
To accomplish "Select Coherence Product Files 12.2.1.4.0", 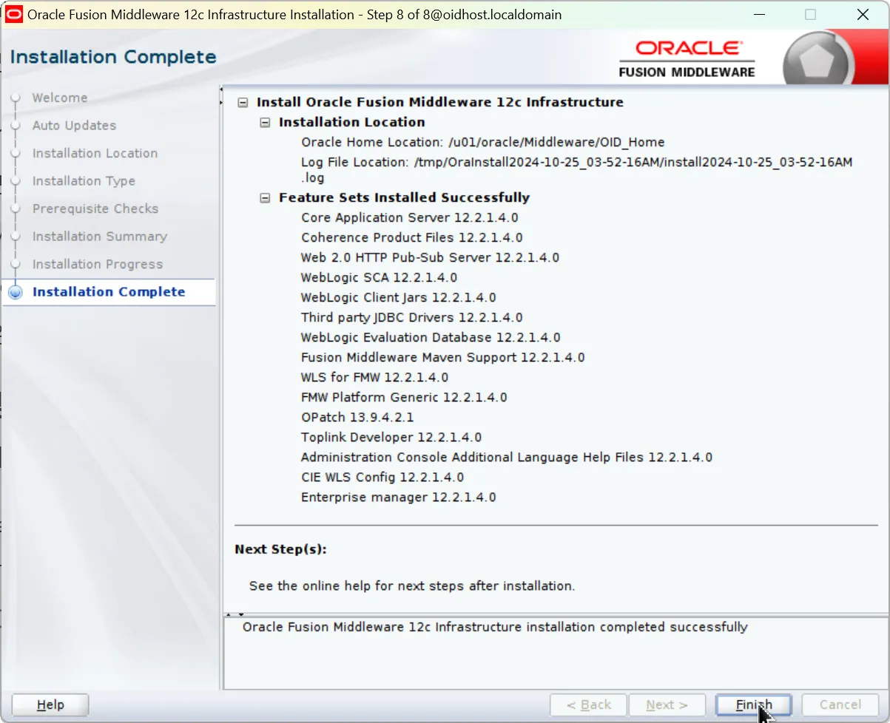I will pos(411,238).
